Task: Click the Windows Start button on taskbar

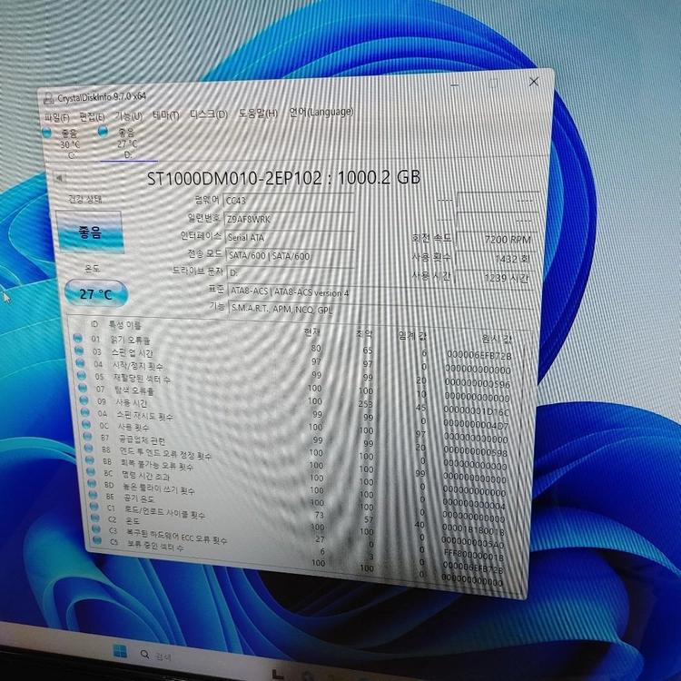Action: point(120,651)
